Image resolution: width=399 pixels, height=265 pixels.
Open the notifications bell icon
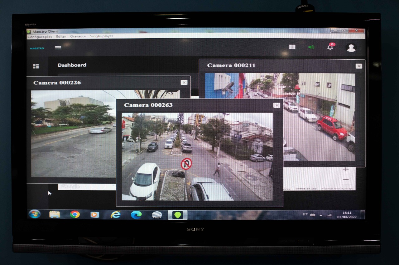[x=330, y=47]
